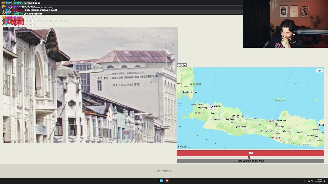Click the red 1962 year bar

point(250,153)
